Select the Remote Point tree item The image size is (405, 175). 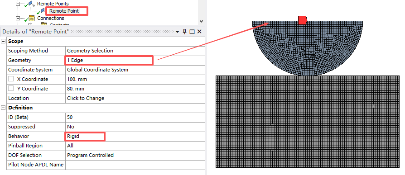[64, 11]
